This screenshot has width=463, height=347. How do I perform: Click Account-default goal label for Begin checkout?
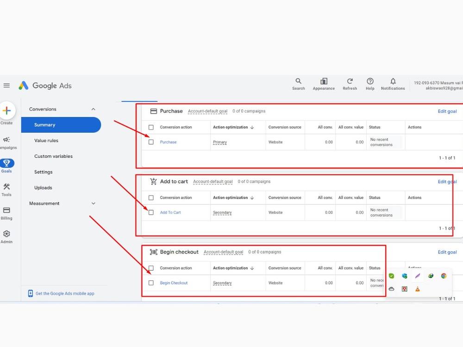click(224, 252)
